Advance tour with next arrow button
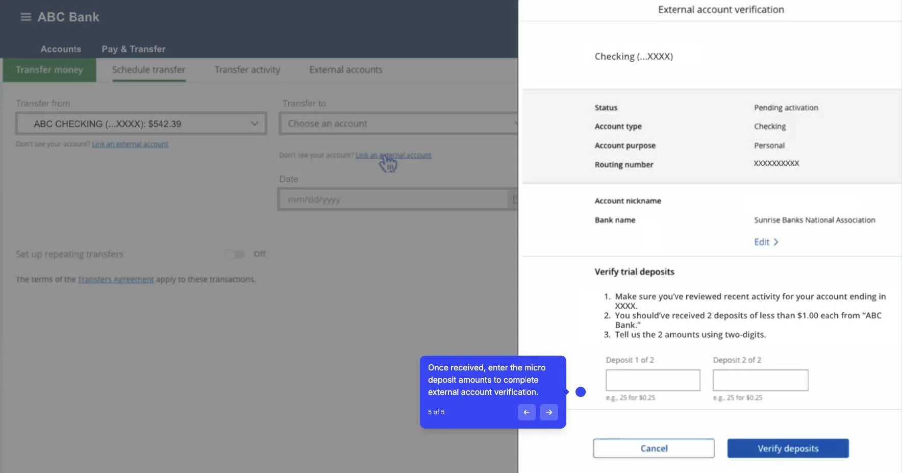The height and width of the screenshot is (473, 902). click(549, 412)
